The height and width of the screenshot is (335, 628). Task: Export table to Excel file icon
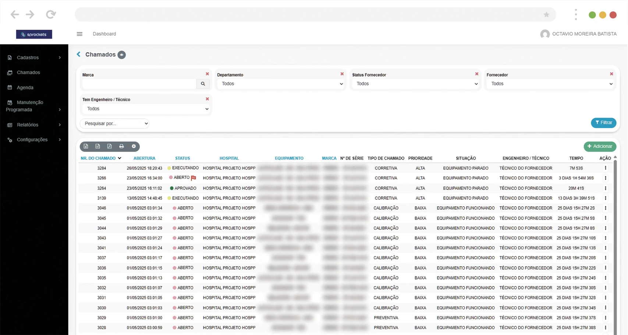click(x=86, y=146)
